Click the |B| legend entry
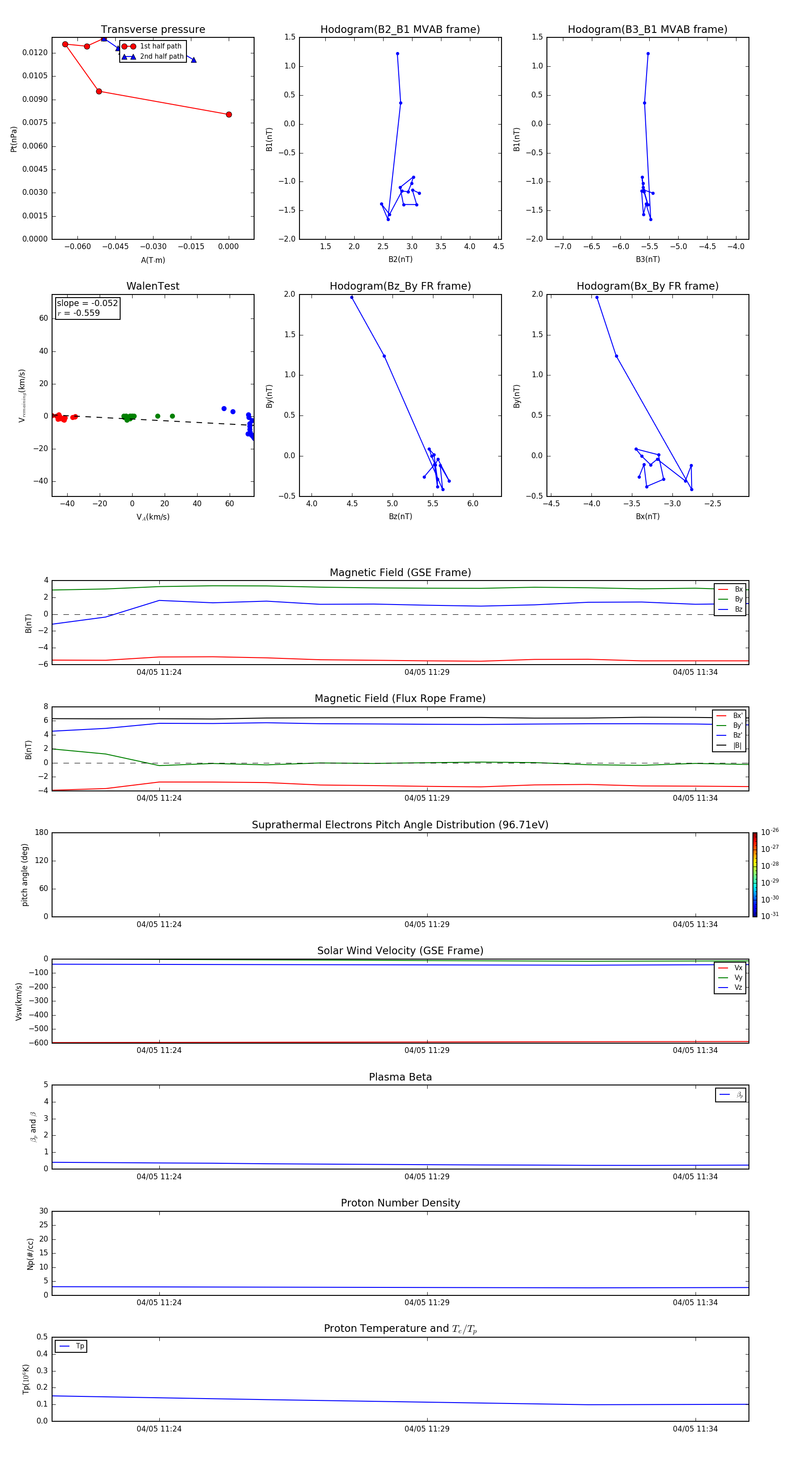 tap(729, 746)
